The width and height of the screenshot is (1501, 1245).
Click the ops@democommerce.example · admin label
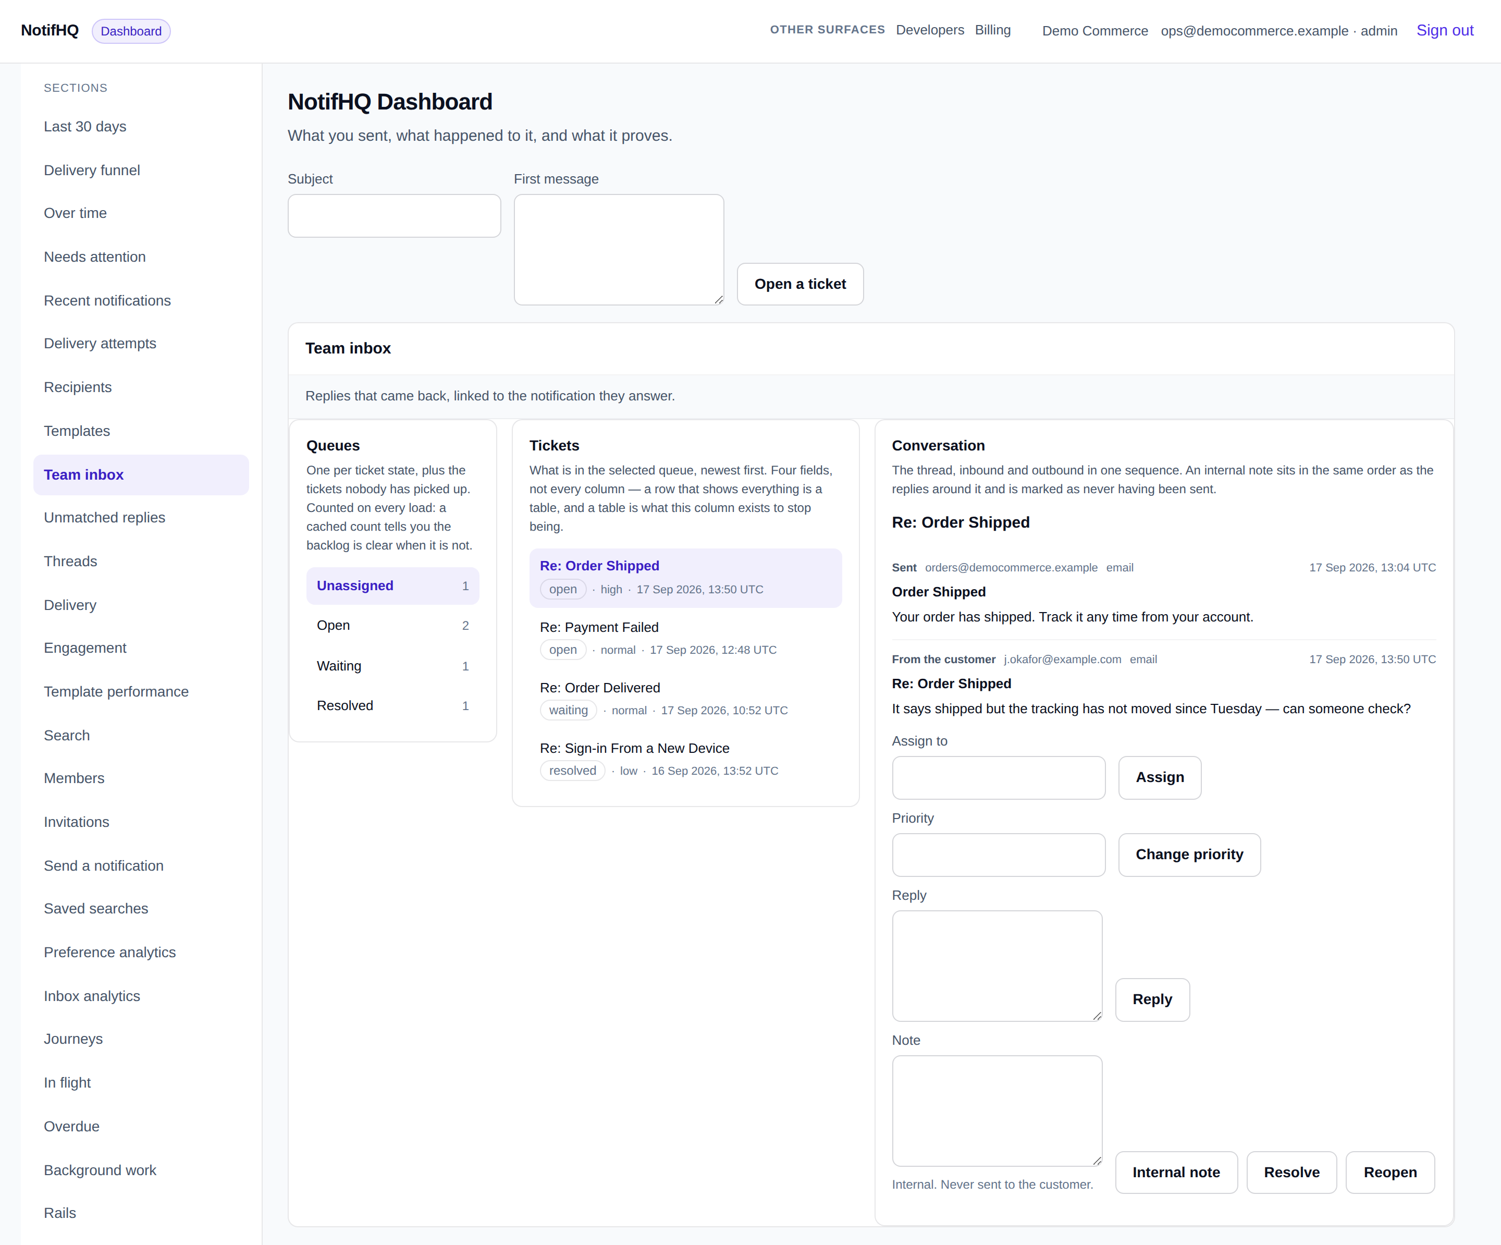1278,31
